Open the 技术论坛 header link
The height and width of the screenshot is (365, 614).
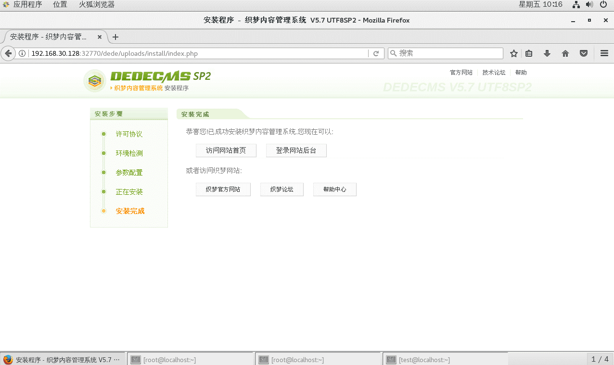[x=494, y=73]
